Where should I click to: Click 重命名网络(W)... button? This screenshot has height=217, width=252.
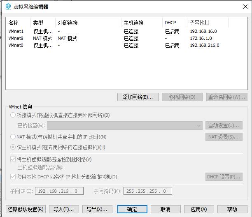(227, 97)
